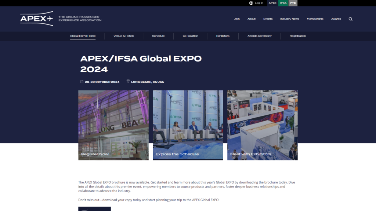This screenshot has height=211, width=376.
Task: Click the LONG BEACH, CA USA text
Action: pos(148,82)
